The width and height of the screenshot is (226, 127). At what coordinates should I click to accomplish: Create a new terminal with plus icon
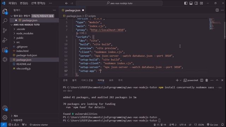(x=177, y=80)
